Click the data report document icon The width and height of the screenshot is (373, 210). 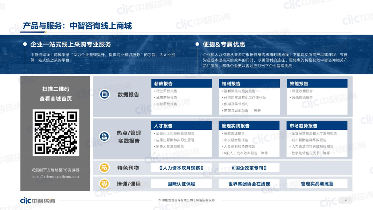pos(104,94)
